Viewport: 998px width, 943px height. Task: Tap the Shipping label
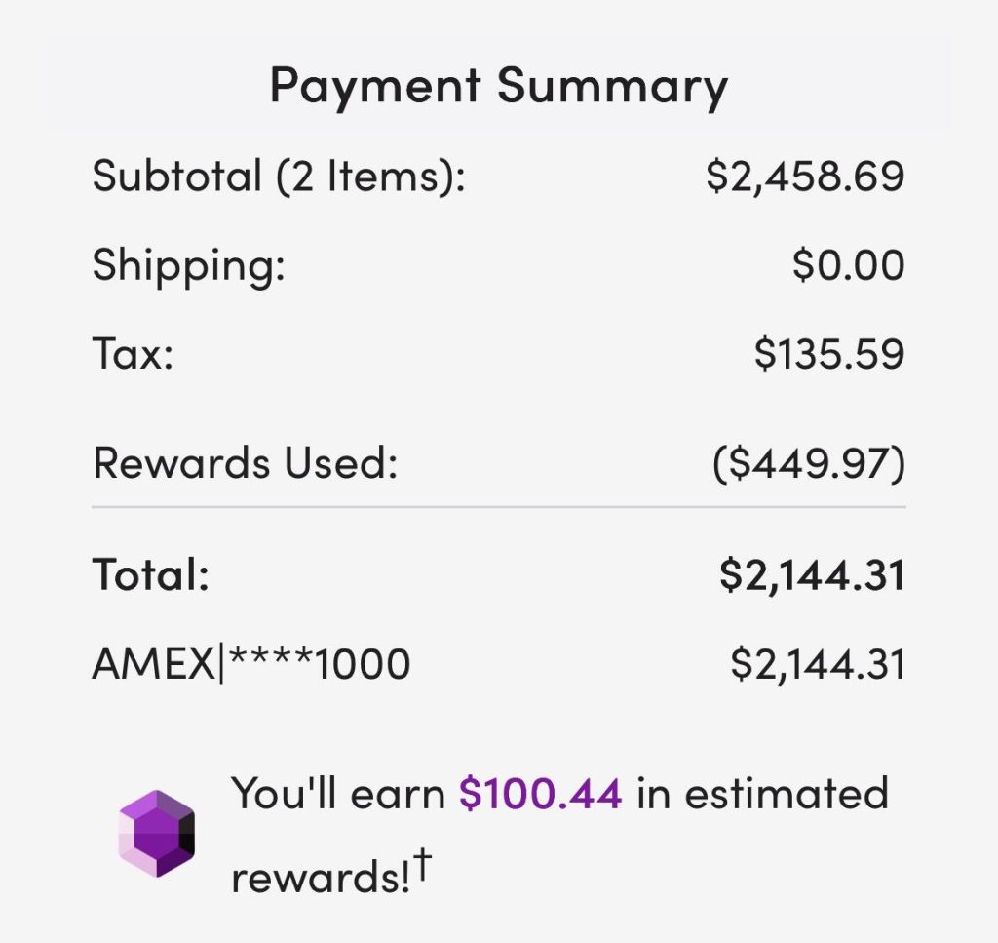188,265
